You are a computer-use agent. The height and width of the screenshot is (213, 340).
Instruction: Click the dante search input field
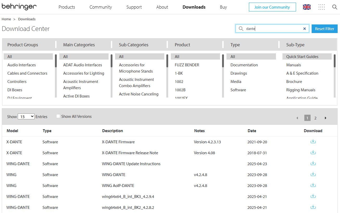click(x=273, y=29)
